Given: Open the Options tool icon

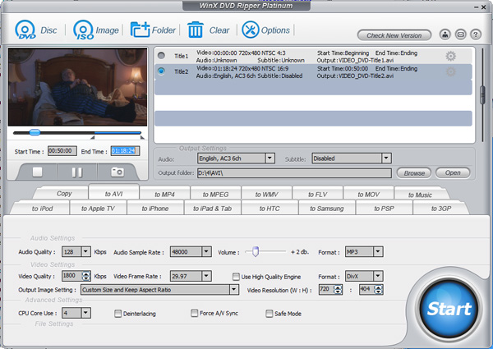Looking at the screenshot, I should pos(250,31).
